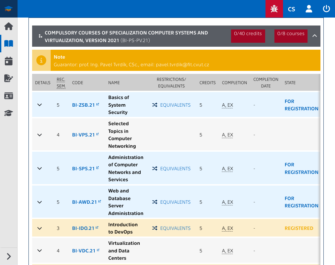335x265 pixels.
Task: Show equivalents for Administration of Computer Networks
Action: click(175, 169)
